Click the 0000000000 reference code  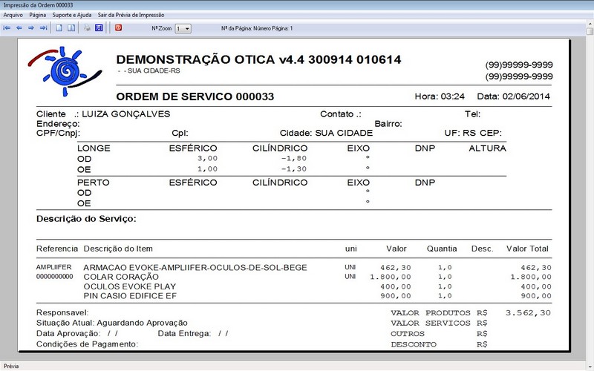pyautogui.click(x=54, y=277)
